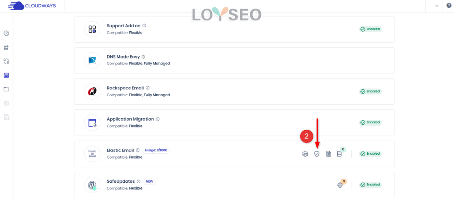Open the Team members sidebar icon

tap(6, 61)
